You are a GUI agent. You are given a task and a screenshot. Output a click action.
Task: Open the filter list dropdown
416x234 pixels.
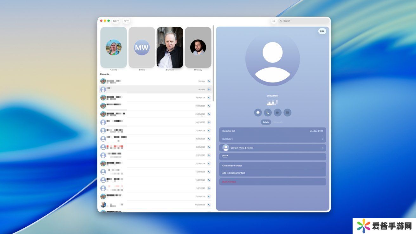[126, 21]
